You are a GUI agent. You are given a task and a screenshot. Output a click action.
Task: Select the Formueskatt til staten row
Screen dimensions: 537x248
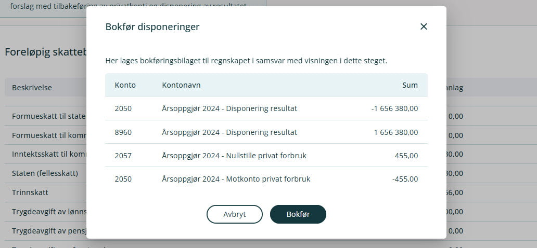coord(48,116)
